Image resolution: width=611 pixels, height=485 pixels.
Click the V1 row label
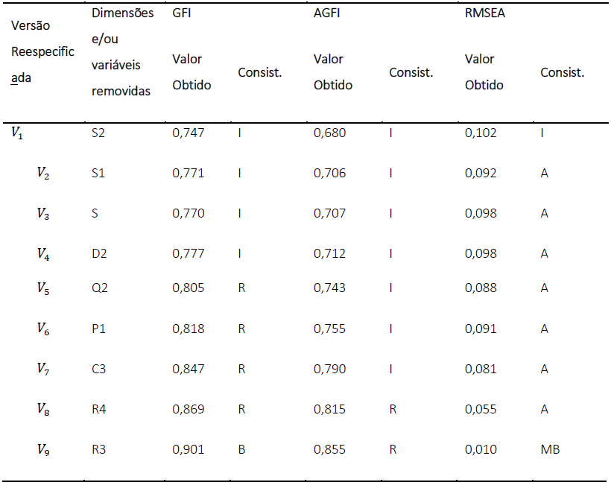pos(16,133)
